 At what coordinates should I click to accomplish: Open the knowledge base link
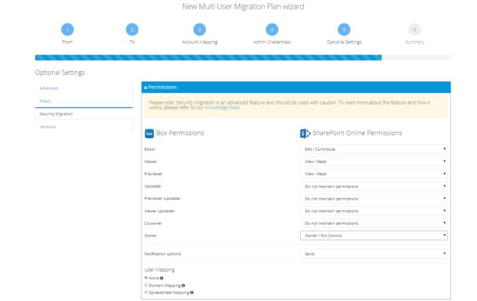[222, 108]
